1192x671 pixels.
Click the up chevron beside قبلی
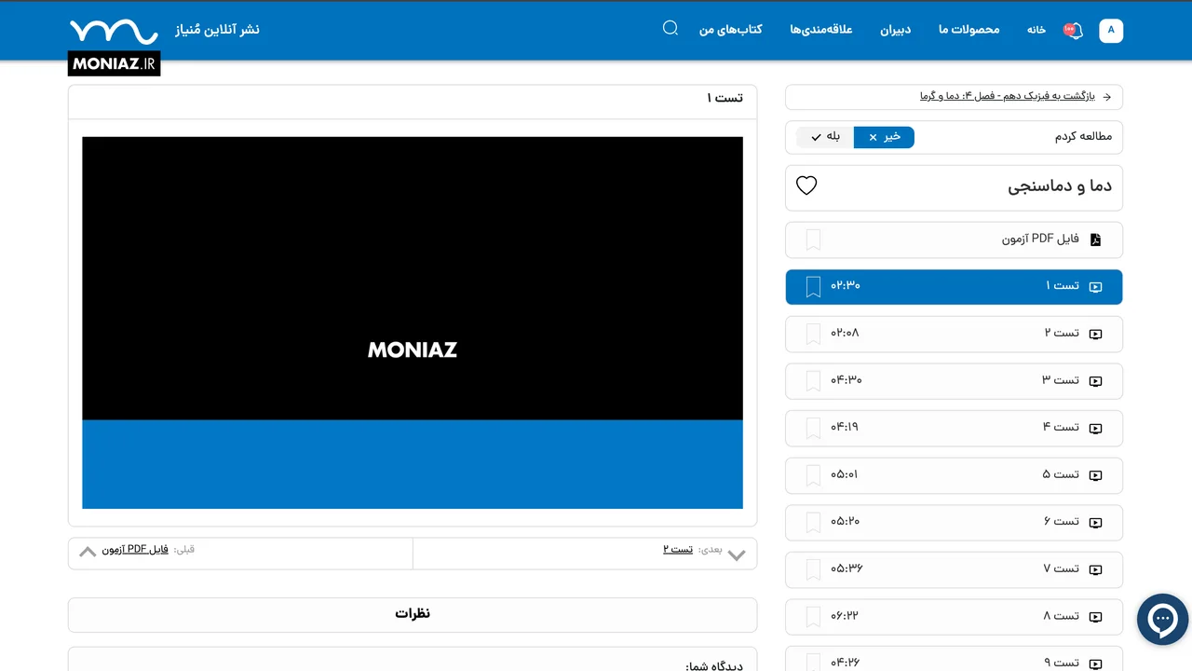[88, 551]
